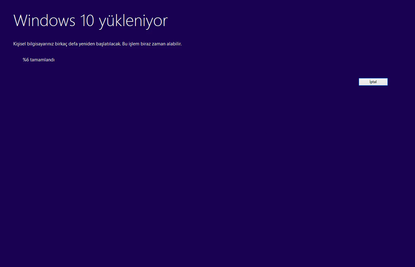This screenshot has height=267, width=415.
Task: Select the Windows 10 yükleniyor heading
Action: tap(90, 21)
